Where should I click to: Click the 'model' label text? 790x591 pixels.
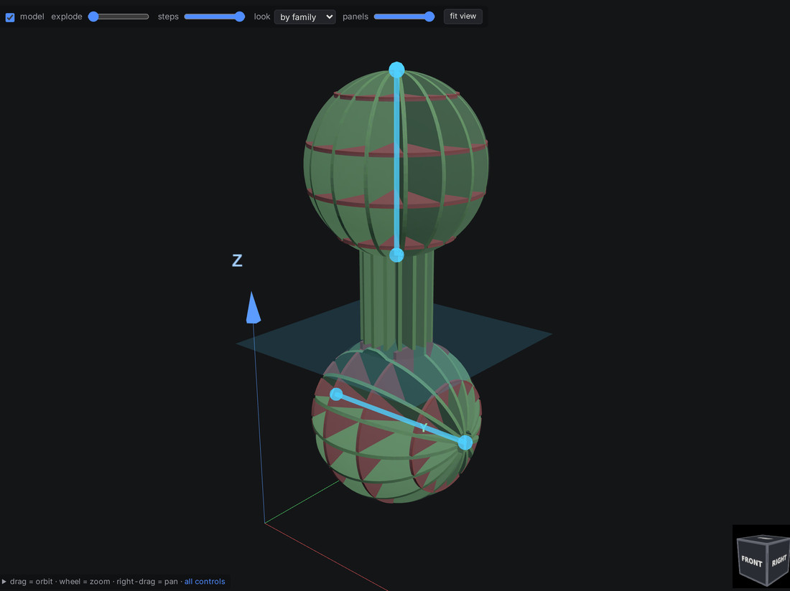(x=32, y=16)
